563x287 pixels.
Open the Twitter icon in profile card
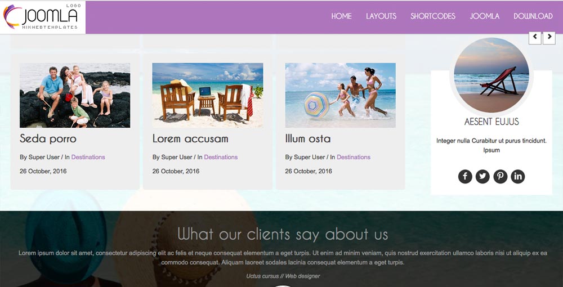point(482,177)
